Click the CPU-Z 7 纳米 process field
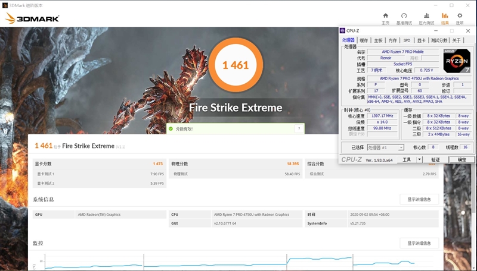477x271 pixels. pos(377,70)
